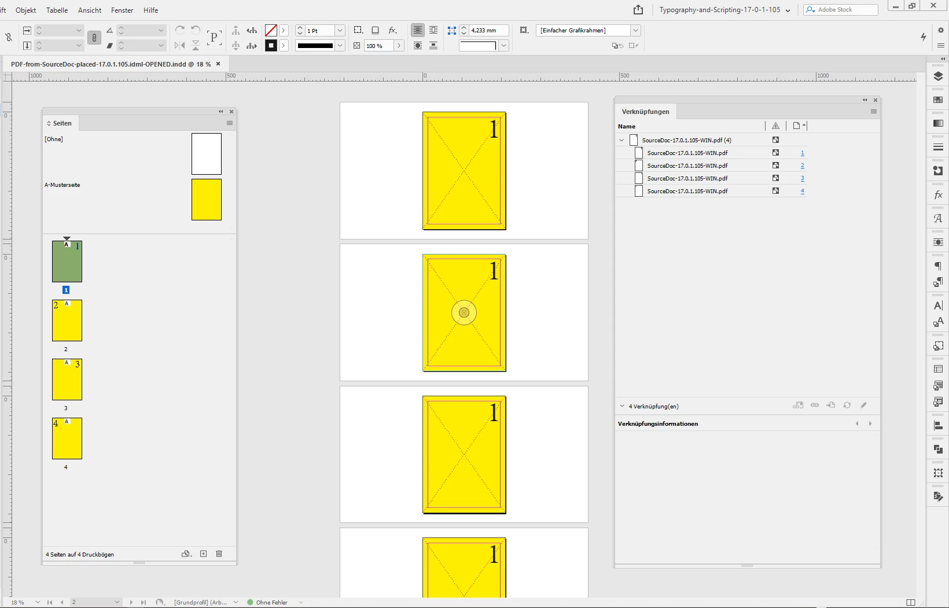Open the Ansicht menu
949x608 pixels.
90,10
